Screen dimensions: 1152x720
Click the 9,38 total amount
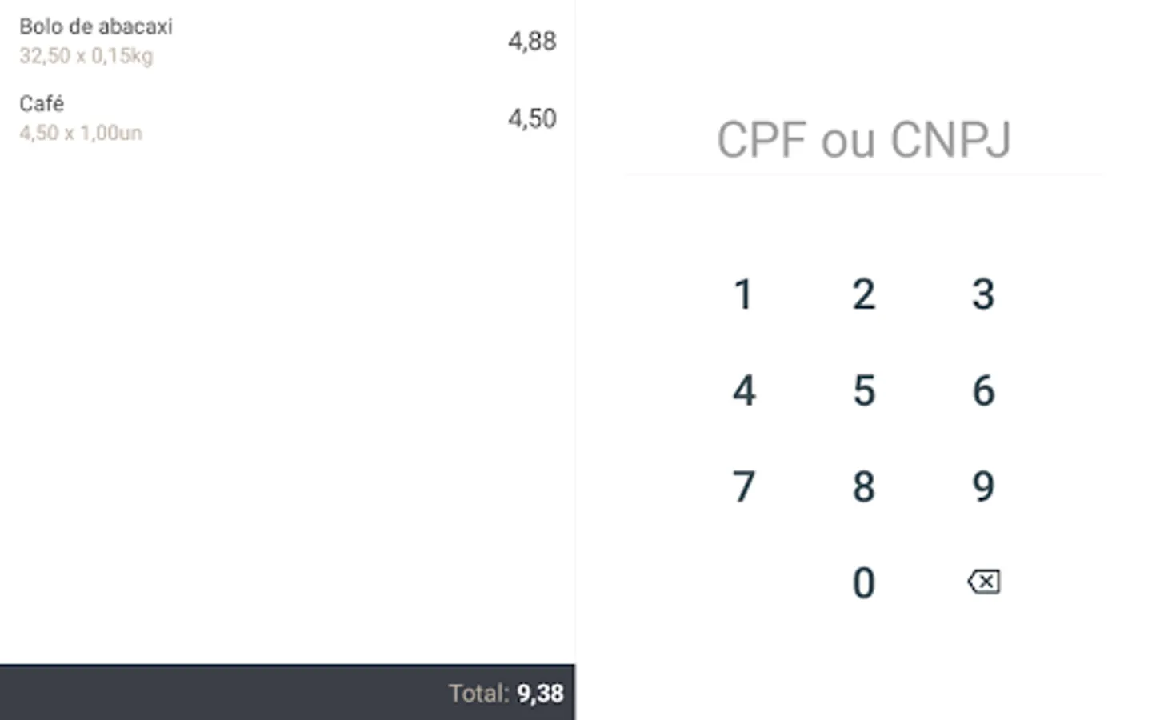click(x=540, y=693)
